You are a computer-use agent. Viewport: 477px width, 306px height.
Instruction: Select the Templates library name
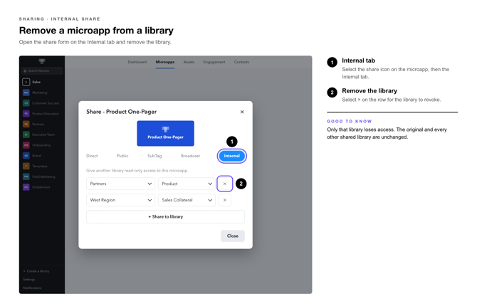tap(40, 167)
